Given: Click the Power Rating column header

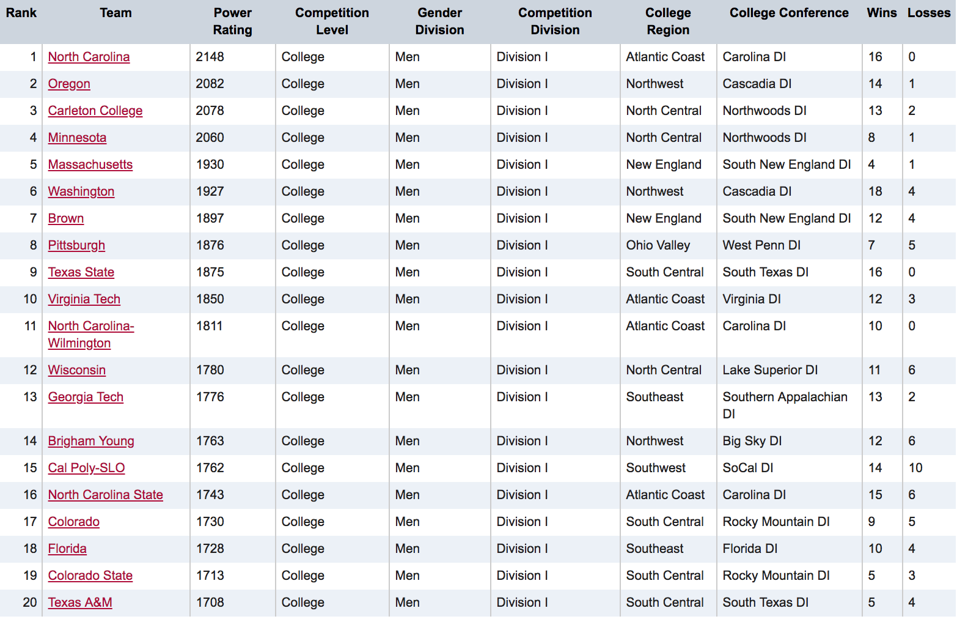Looking at the screenshot, I should [x=232, y=21].
